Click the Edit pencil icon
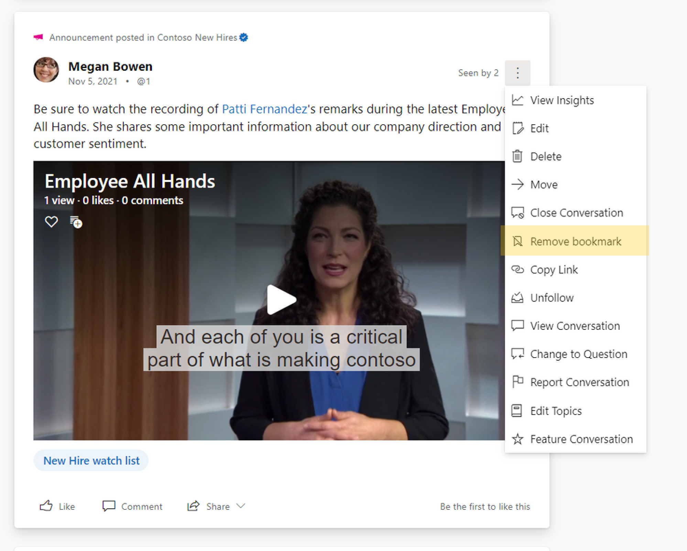 click(x=517, y=128)
